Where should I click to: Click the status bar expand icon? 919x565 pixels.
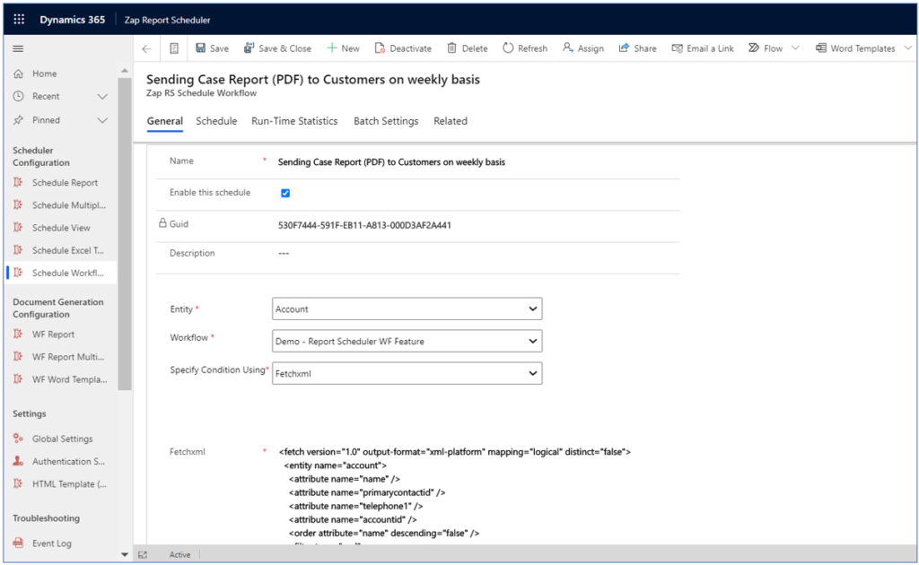pyautogui.click(x=143, y=554)
